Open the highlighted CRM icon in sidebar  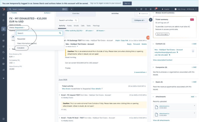point(4,29)
